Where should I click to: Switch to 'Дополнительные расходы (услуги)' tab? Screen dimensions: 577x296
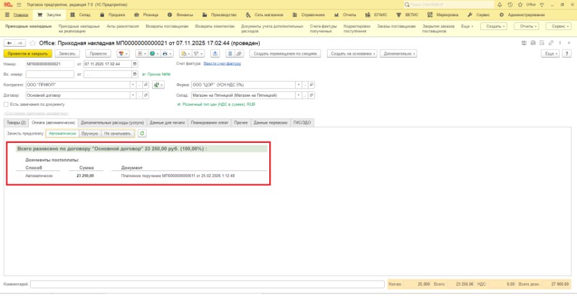click(x=112, y=122)
